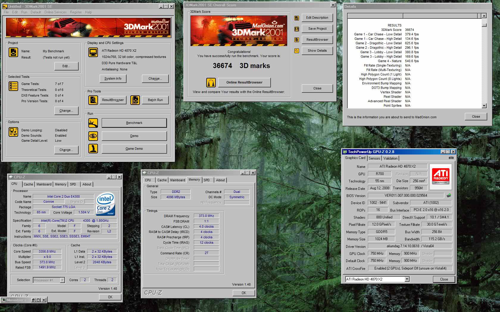
Task: Click the GPU-Z screenshot camera icon
Action: pyautogui.click(x=451, y=158)
